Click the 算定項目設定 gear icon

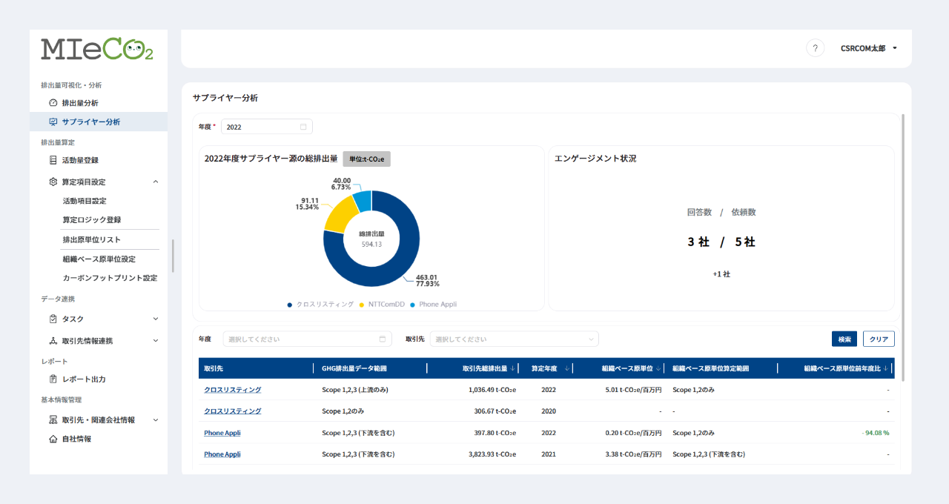coord(53,182)
